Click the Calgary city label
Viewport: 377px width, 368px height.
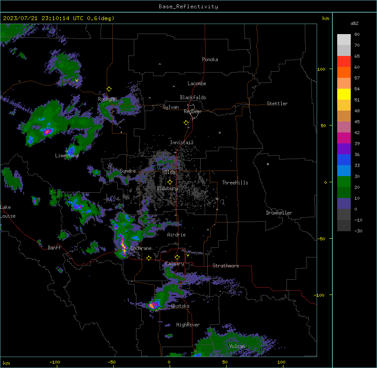[175, 264]
